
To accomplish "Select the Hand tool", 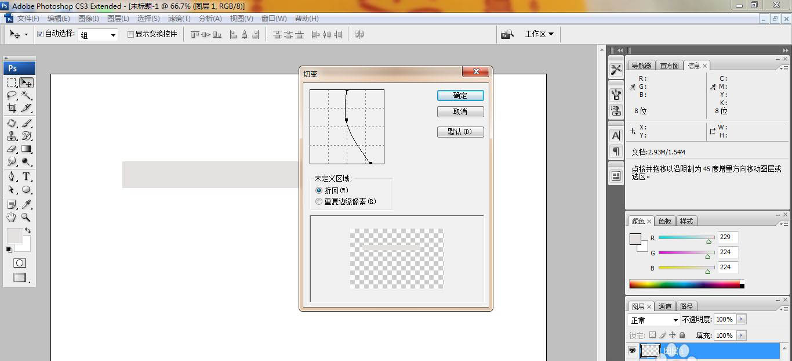I will point(12,217).
